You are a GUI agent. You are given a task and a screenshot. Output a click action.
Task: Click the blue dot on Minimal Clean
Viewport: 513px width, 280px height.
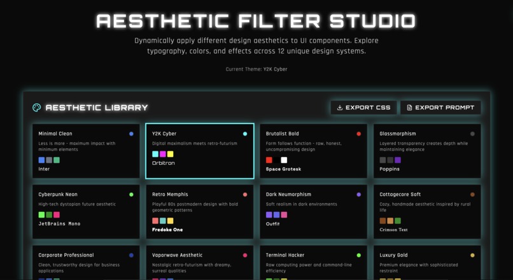(x=131, y=134)
